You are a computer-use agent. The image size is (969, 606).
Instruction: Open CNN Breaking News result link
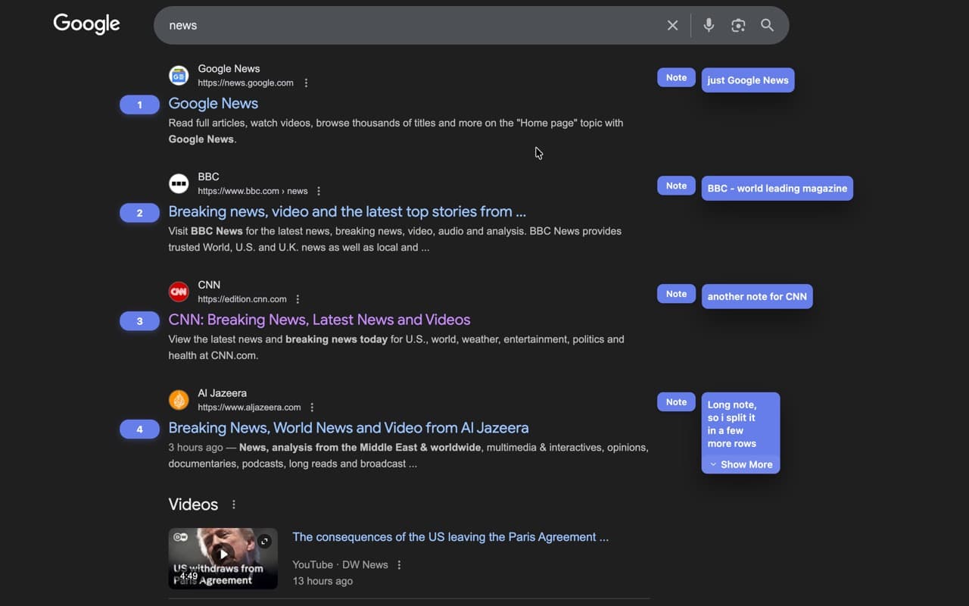coord(319,320)
